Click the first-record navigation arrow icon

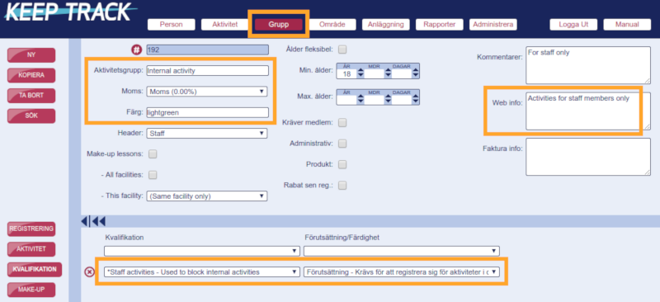tap(86, 221)
